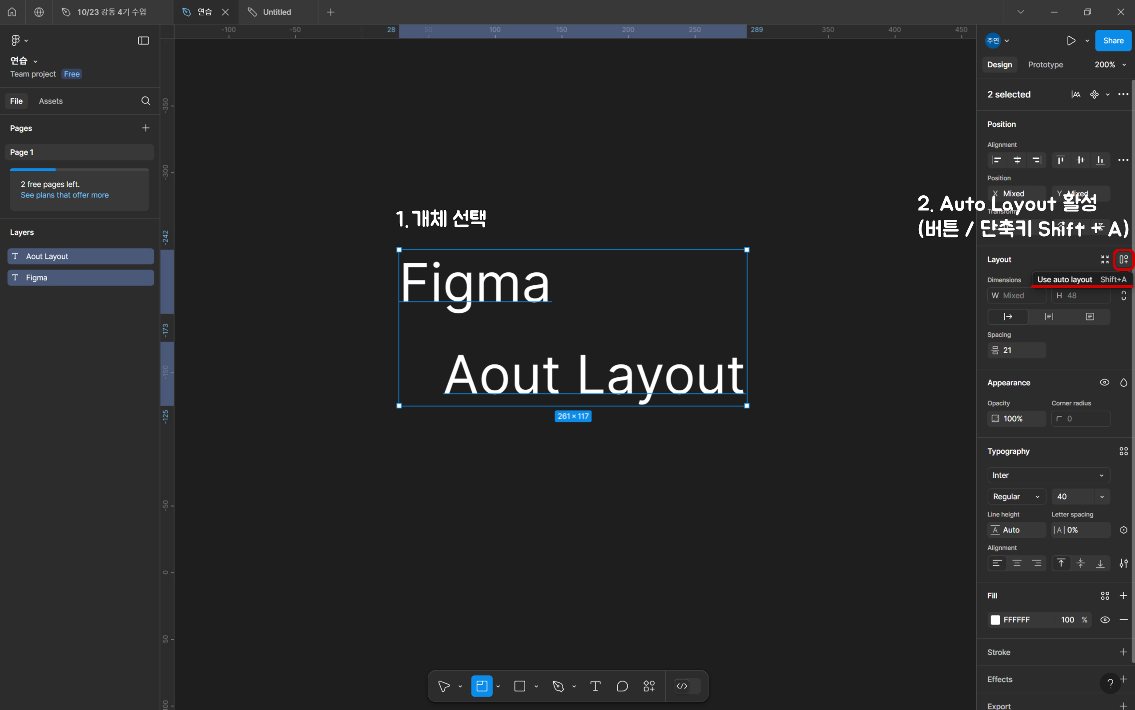The width and height of the screenshot is (1135, 710).
Task: Open the Inter font family dropdown
Action: point(1048,475)
